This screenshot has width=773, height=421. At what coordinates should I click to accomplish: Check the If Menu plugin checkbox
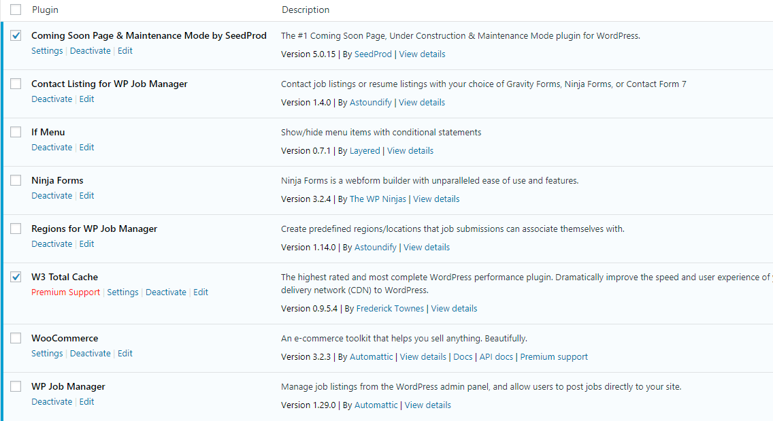pos(16,132)
